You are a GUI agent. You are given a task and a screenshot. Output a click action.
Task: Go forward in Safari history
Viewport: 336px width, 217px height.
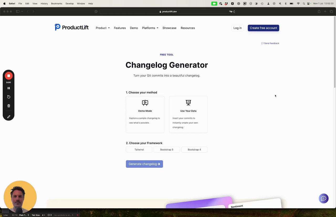pos(33,12)
